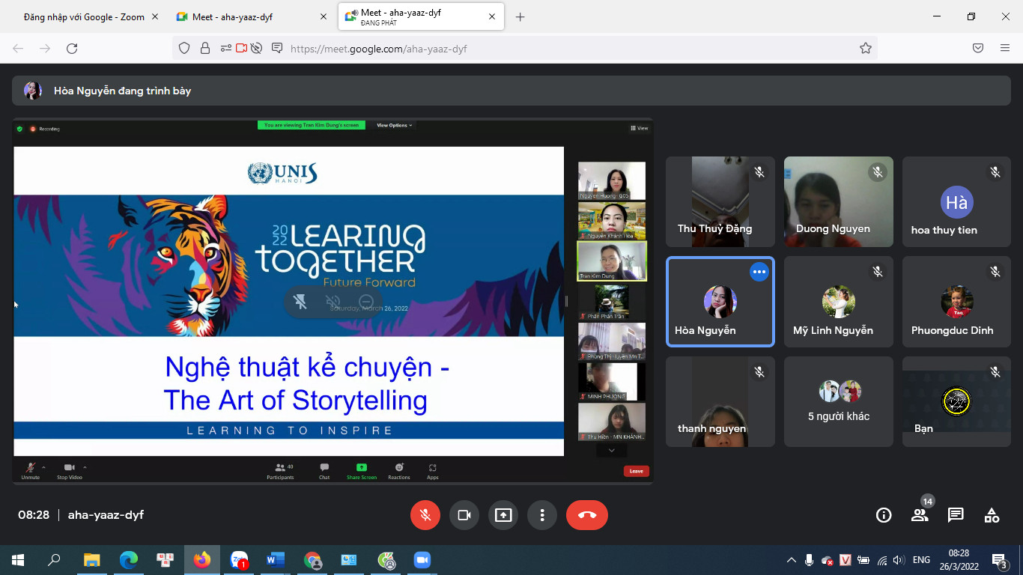Viewport: 1023px width, 575px height.
Task: Open the chat with everyone icon
Action: pos(956,515)
